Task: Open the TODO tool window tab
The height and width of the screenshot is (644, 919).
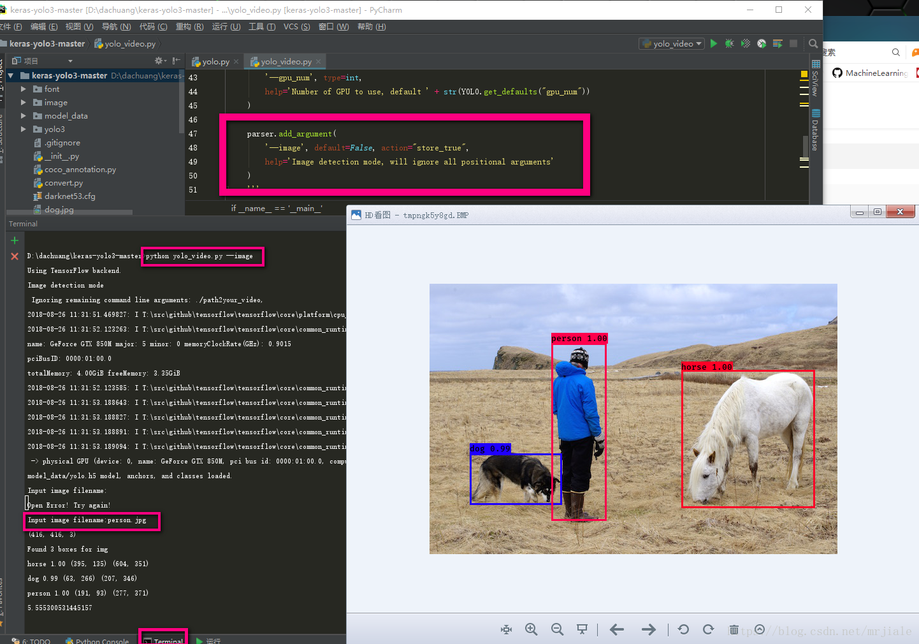Action: pyautogui.click(x=31, y=640)
